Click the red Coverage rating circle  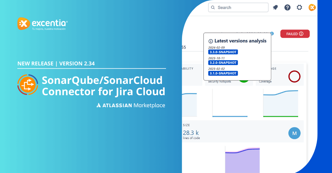point(294,76)
